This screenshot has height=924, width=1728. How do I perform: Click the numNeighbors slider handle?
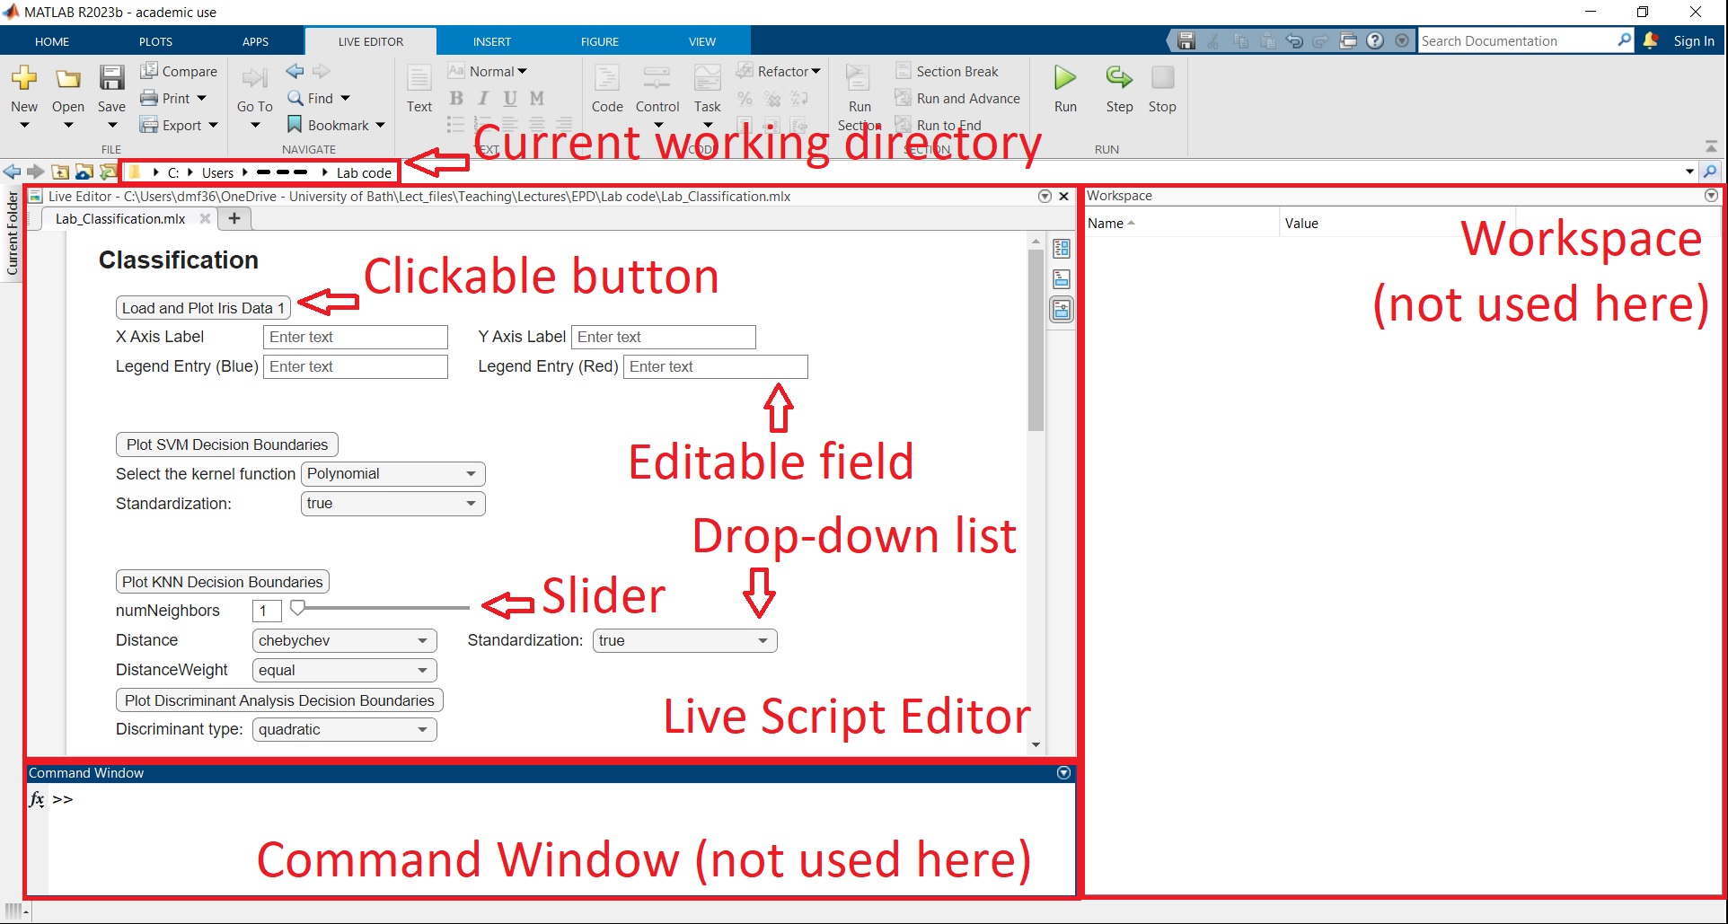pyautogui.click(x=297, y=608)
